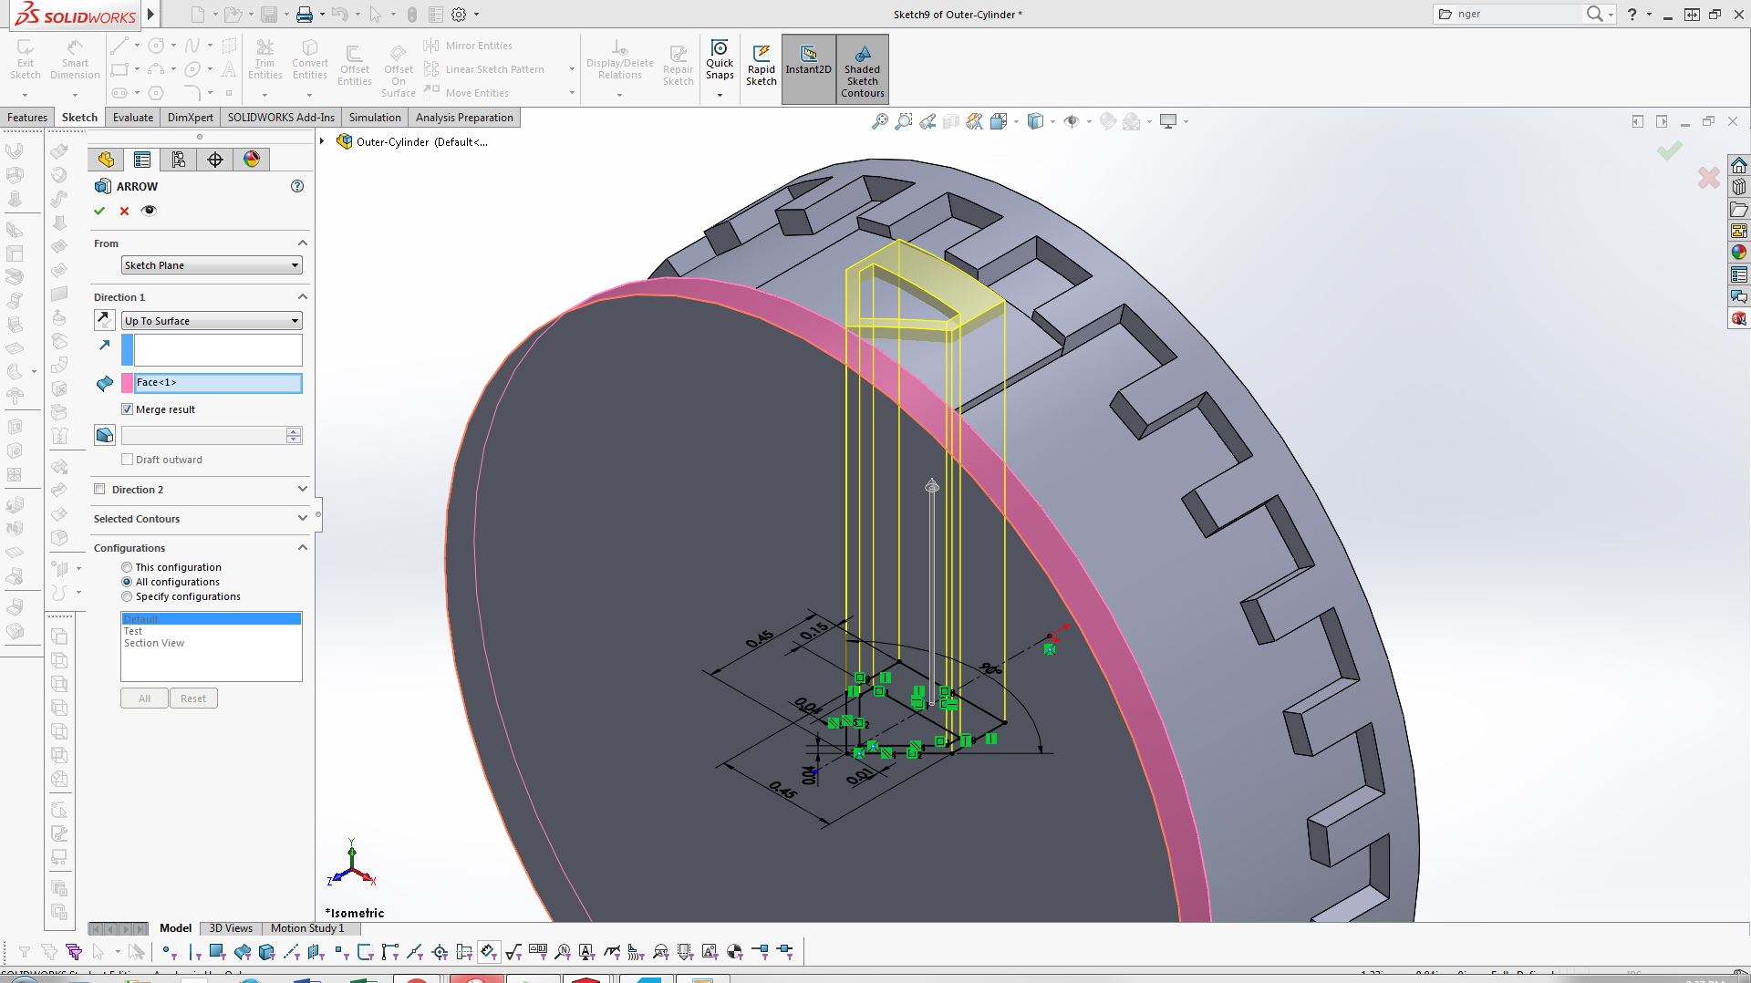
Task: Open DisplayManager tab icon
Action: coord(252,160)
